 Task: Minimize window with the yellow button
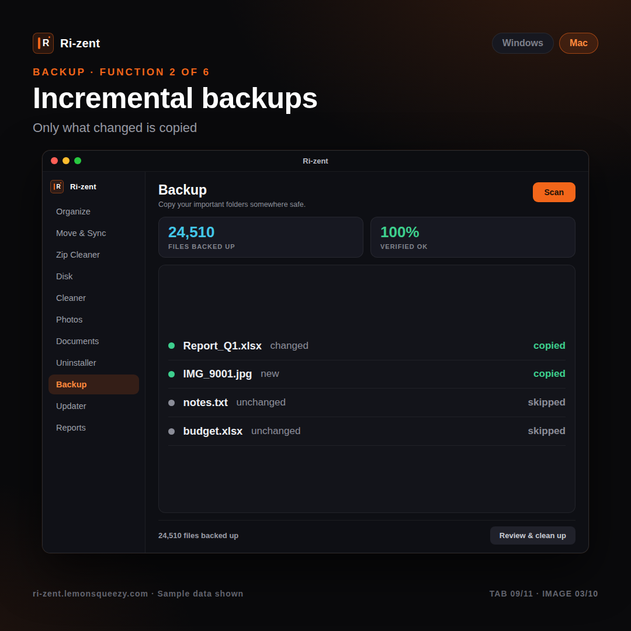[66, 161]
